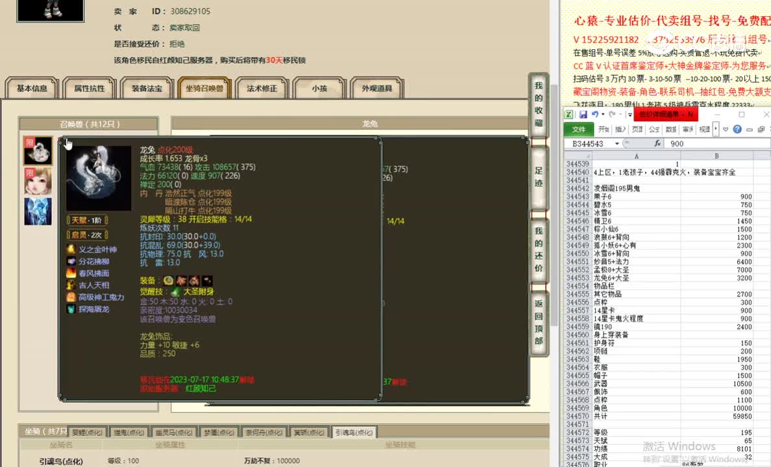Open the 文件 menu in Excel

click(580, 129)
